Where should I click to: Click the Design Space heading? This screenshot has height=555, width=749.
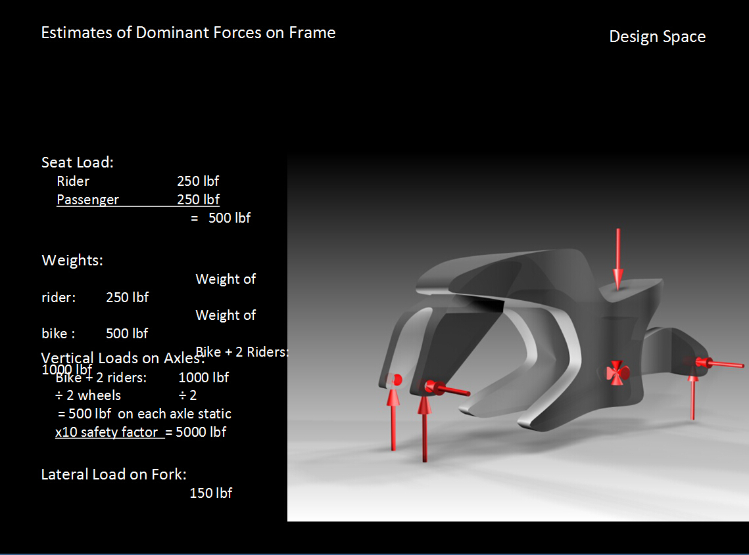coord(657,37)
